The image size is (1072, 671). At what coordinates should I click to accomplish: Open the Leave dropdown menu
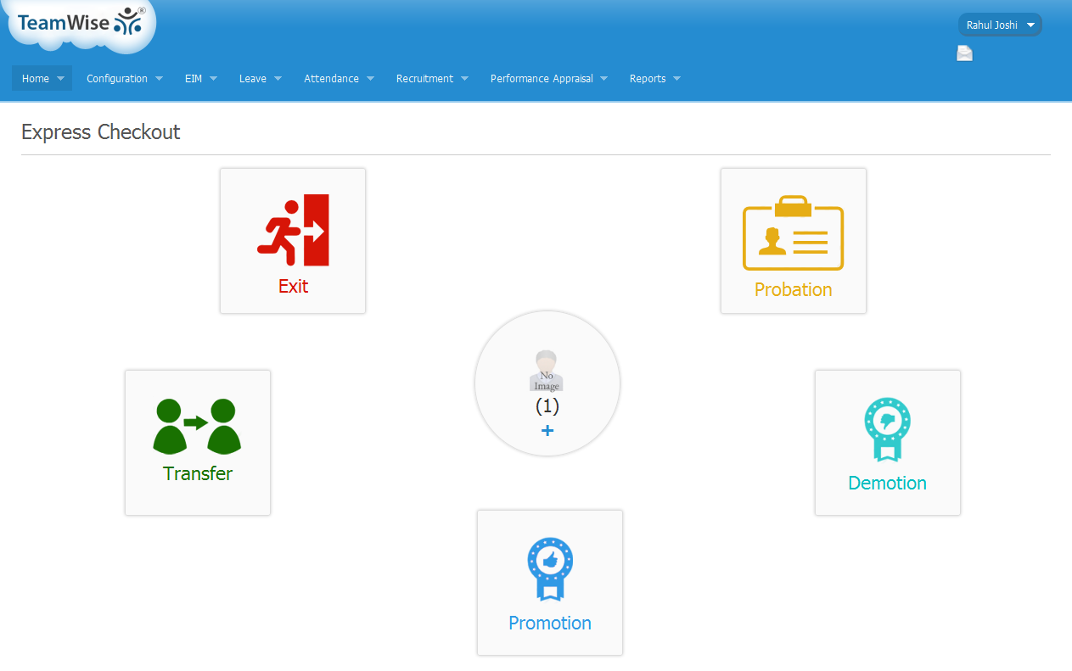(261, 79)
